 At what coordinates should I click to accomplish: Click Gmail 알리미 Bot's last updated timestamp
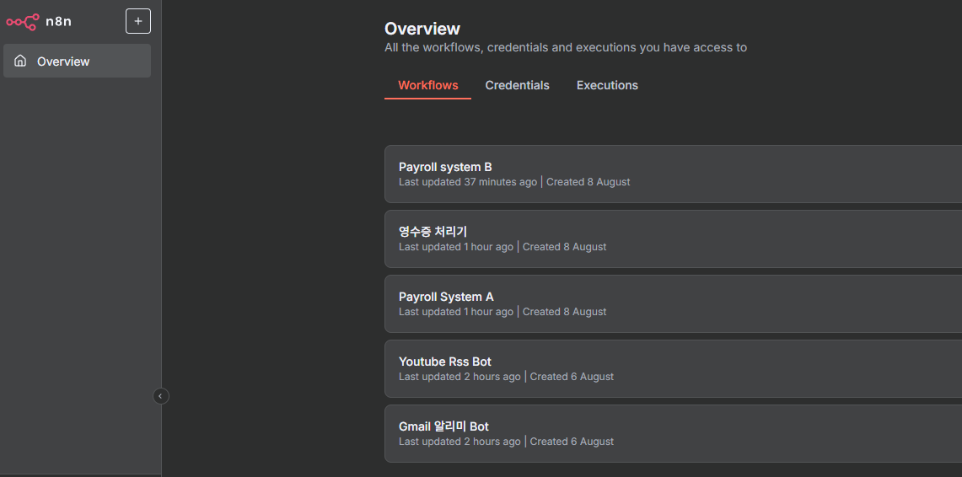pos(460,442)
